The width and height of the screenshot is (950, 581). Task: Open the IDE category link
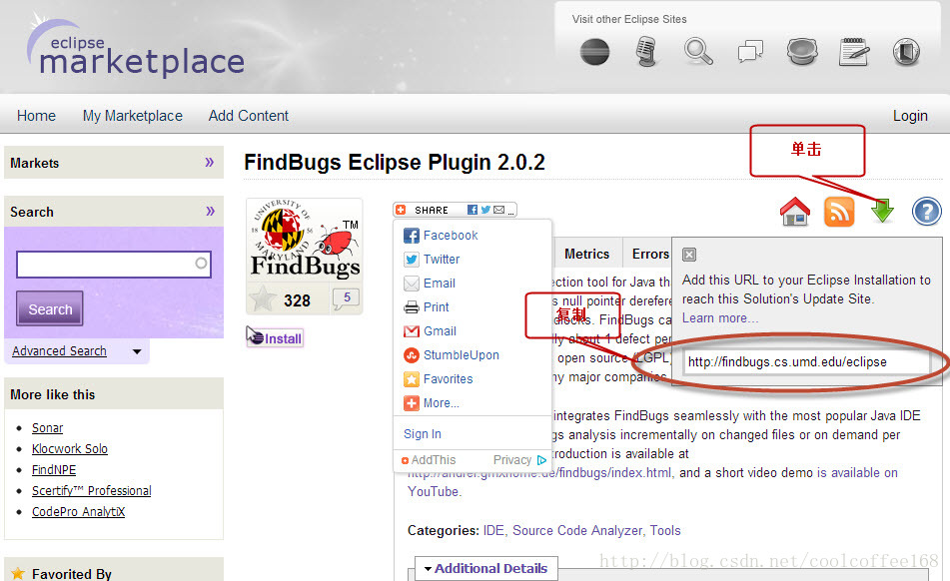coord(493,531)
